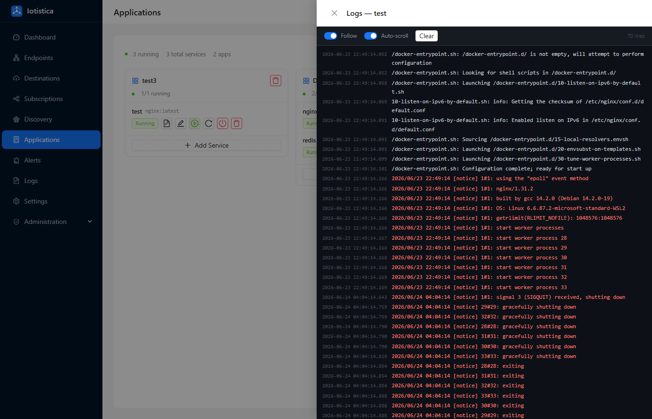Click the Discovery sidebar icon

pos(16,119)
